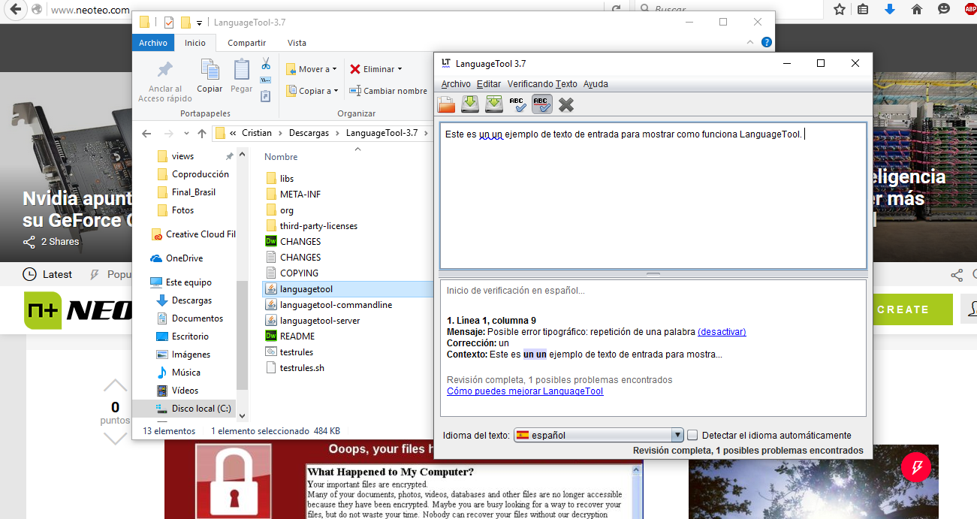Image resolution: width=977 pixels, height=519 pixels.
Task: Select Creative Cloud Files in sidebar
Action: coord(194,234)
